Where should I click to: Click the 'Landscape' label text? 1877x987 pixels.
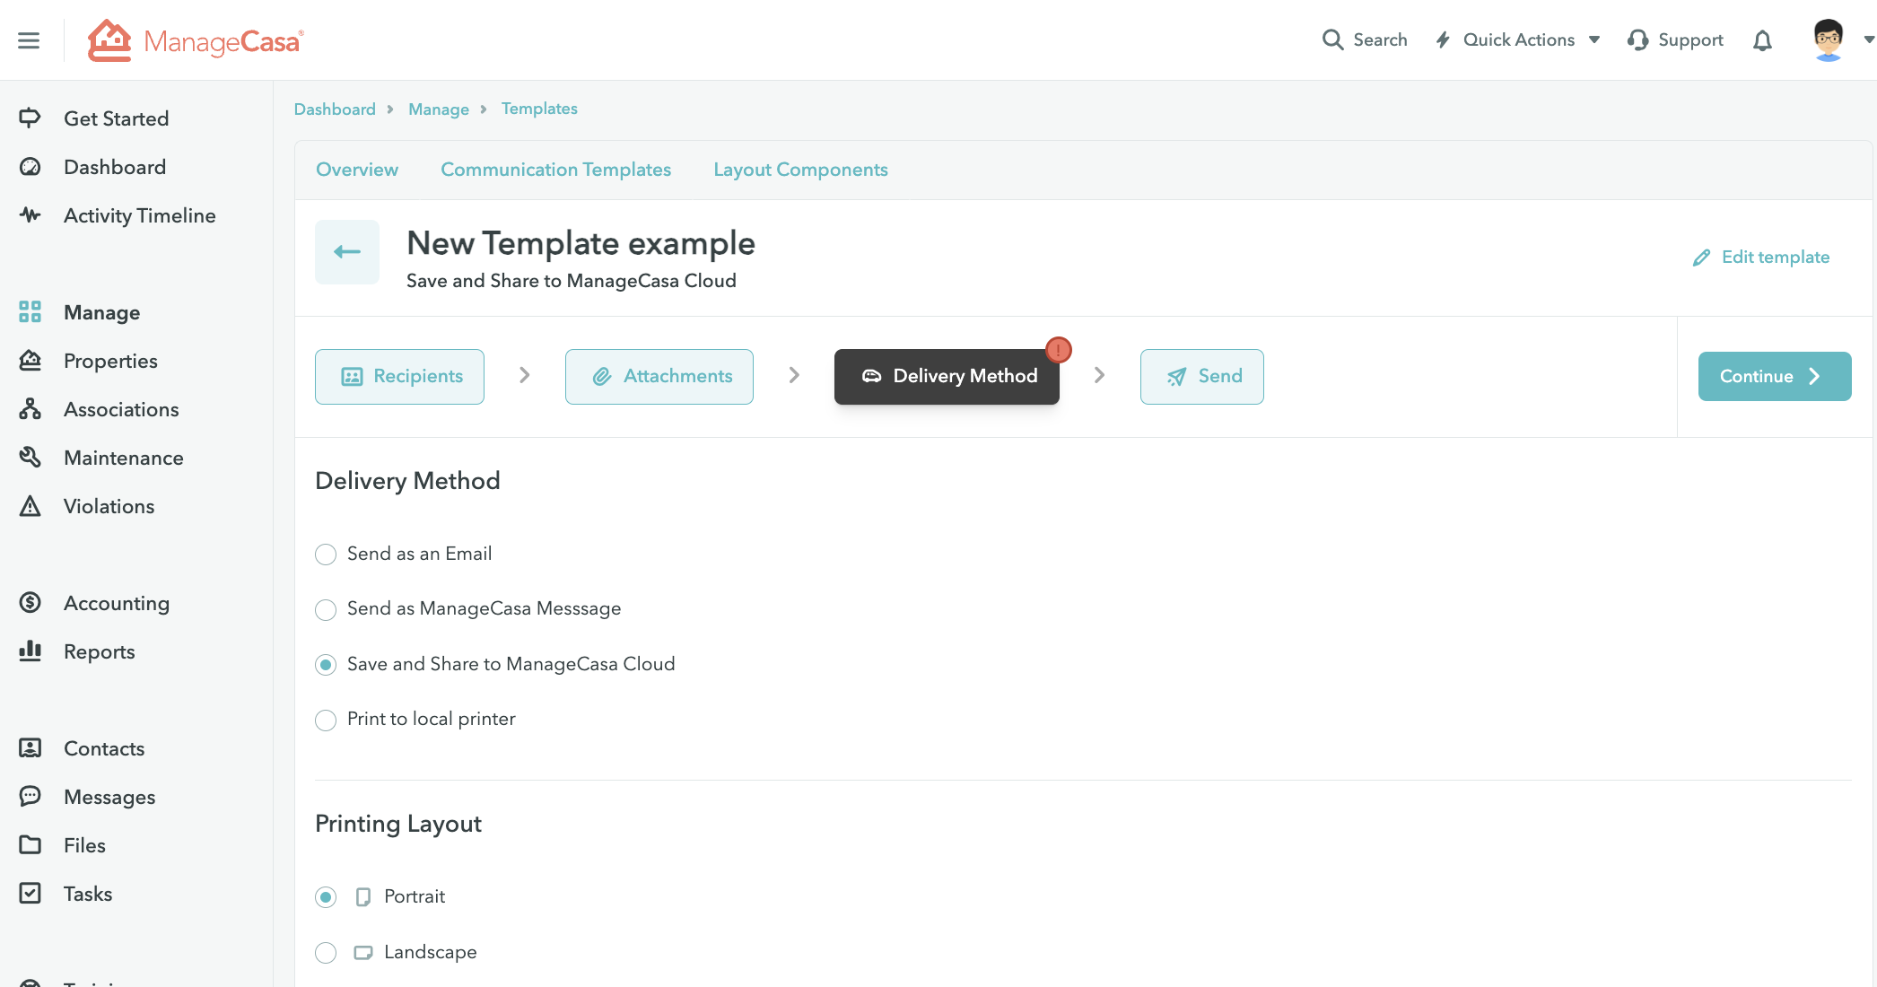[431, 952]
